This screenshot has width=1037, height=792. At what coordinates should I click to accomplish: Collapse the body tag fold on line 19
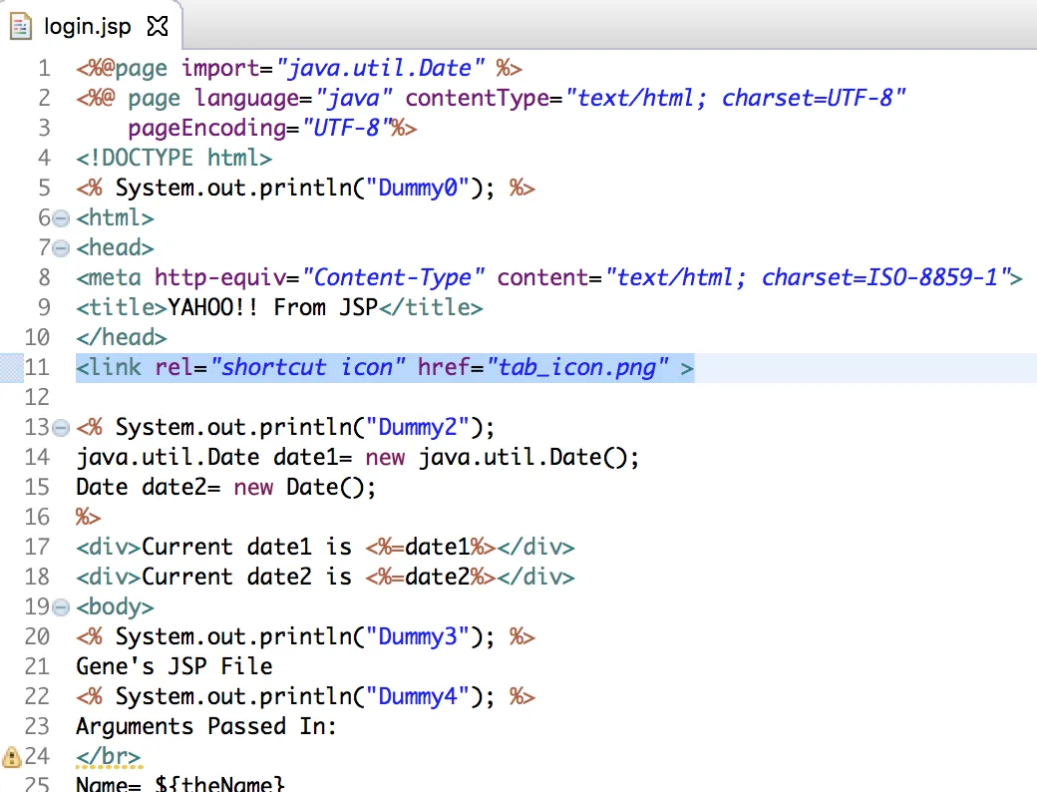(x=61, y=607)
